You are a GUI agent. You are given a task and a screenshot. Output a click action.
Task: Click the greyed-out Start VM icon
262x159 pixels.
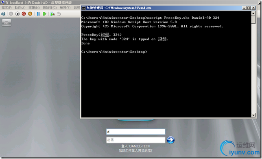[11, 14]
